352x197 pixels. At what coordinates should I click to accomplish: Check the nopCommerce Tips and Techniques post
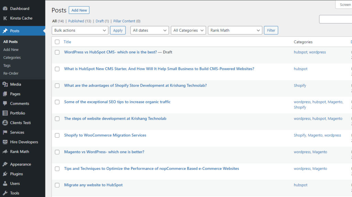coord(57,169)
